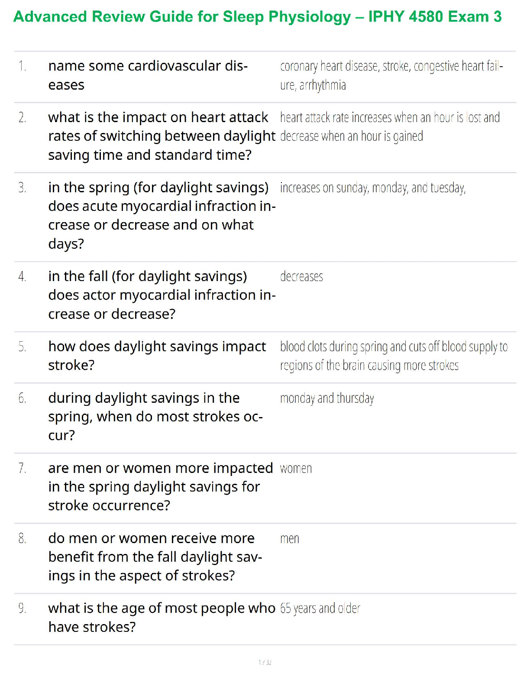This screenshot has width=530, height=686.
Task: Click question 4 about fall daylight savings
Action: [161, 295]
